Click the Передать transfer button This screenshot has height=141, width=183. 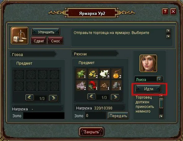118,116
